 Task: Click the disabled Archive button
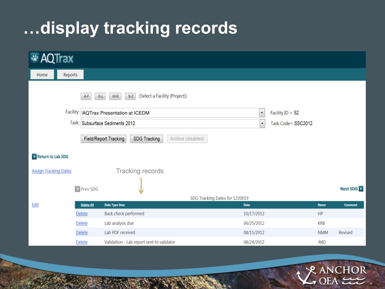(x=187, y=139)
